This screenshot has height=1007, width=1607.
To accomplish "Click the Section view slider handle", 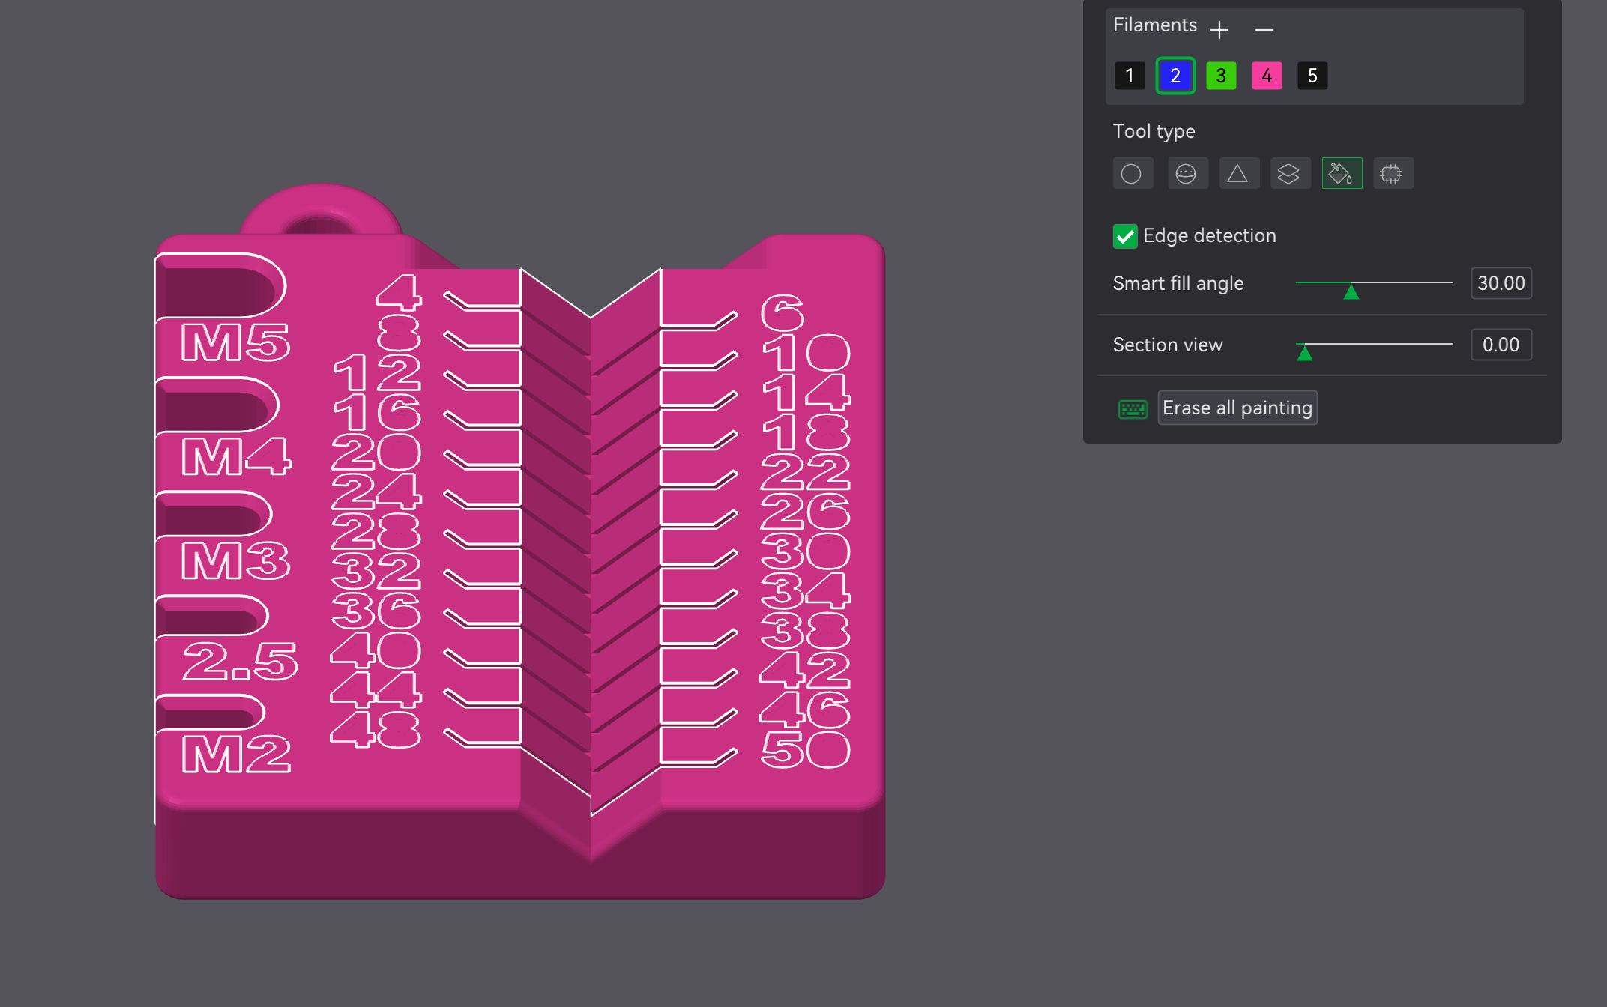I will click(x=1305, y=352).
